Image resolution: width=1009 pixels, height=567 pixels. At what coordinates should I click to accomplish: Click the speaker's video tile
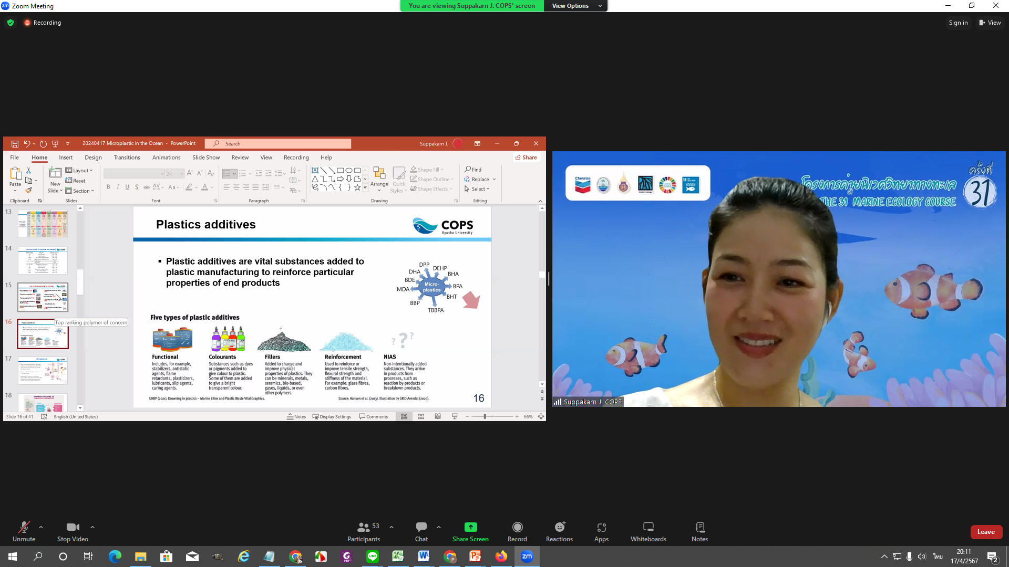[x=778, y=279]
